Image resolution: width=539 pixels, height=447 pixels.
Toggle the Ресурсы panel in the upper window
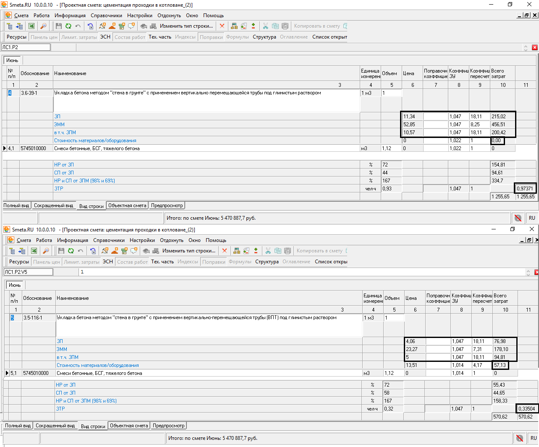pos(16,37)
